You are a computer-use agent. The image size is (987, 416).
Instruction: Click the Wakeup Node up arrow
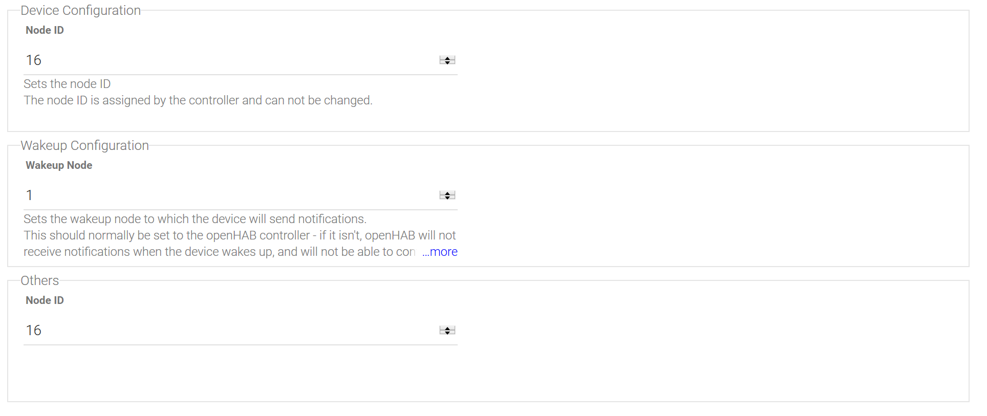pyautogui.click(x=447, y=193)
